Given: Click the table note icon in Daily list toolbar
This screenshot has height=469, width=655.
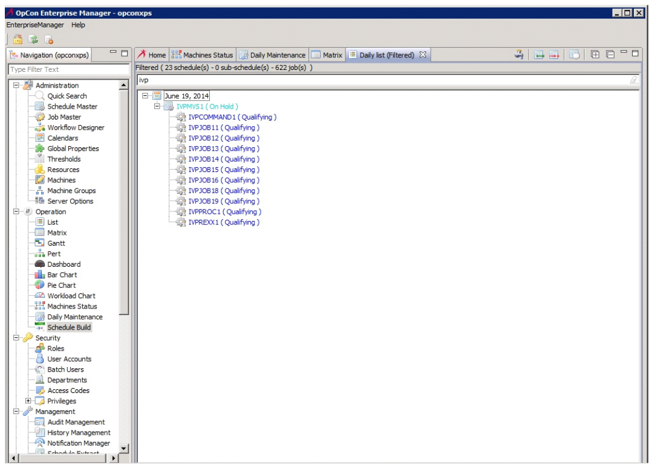Looking at the screenshot, I should tap(575, 54).
